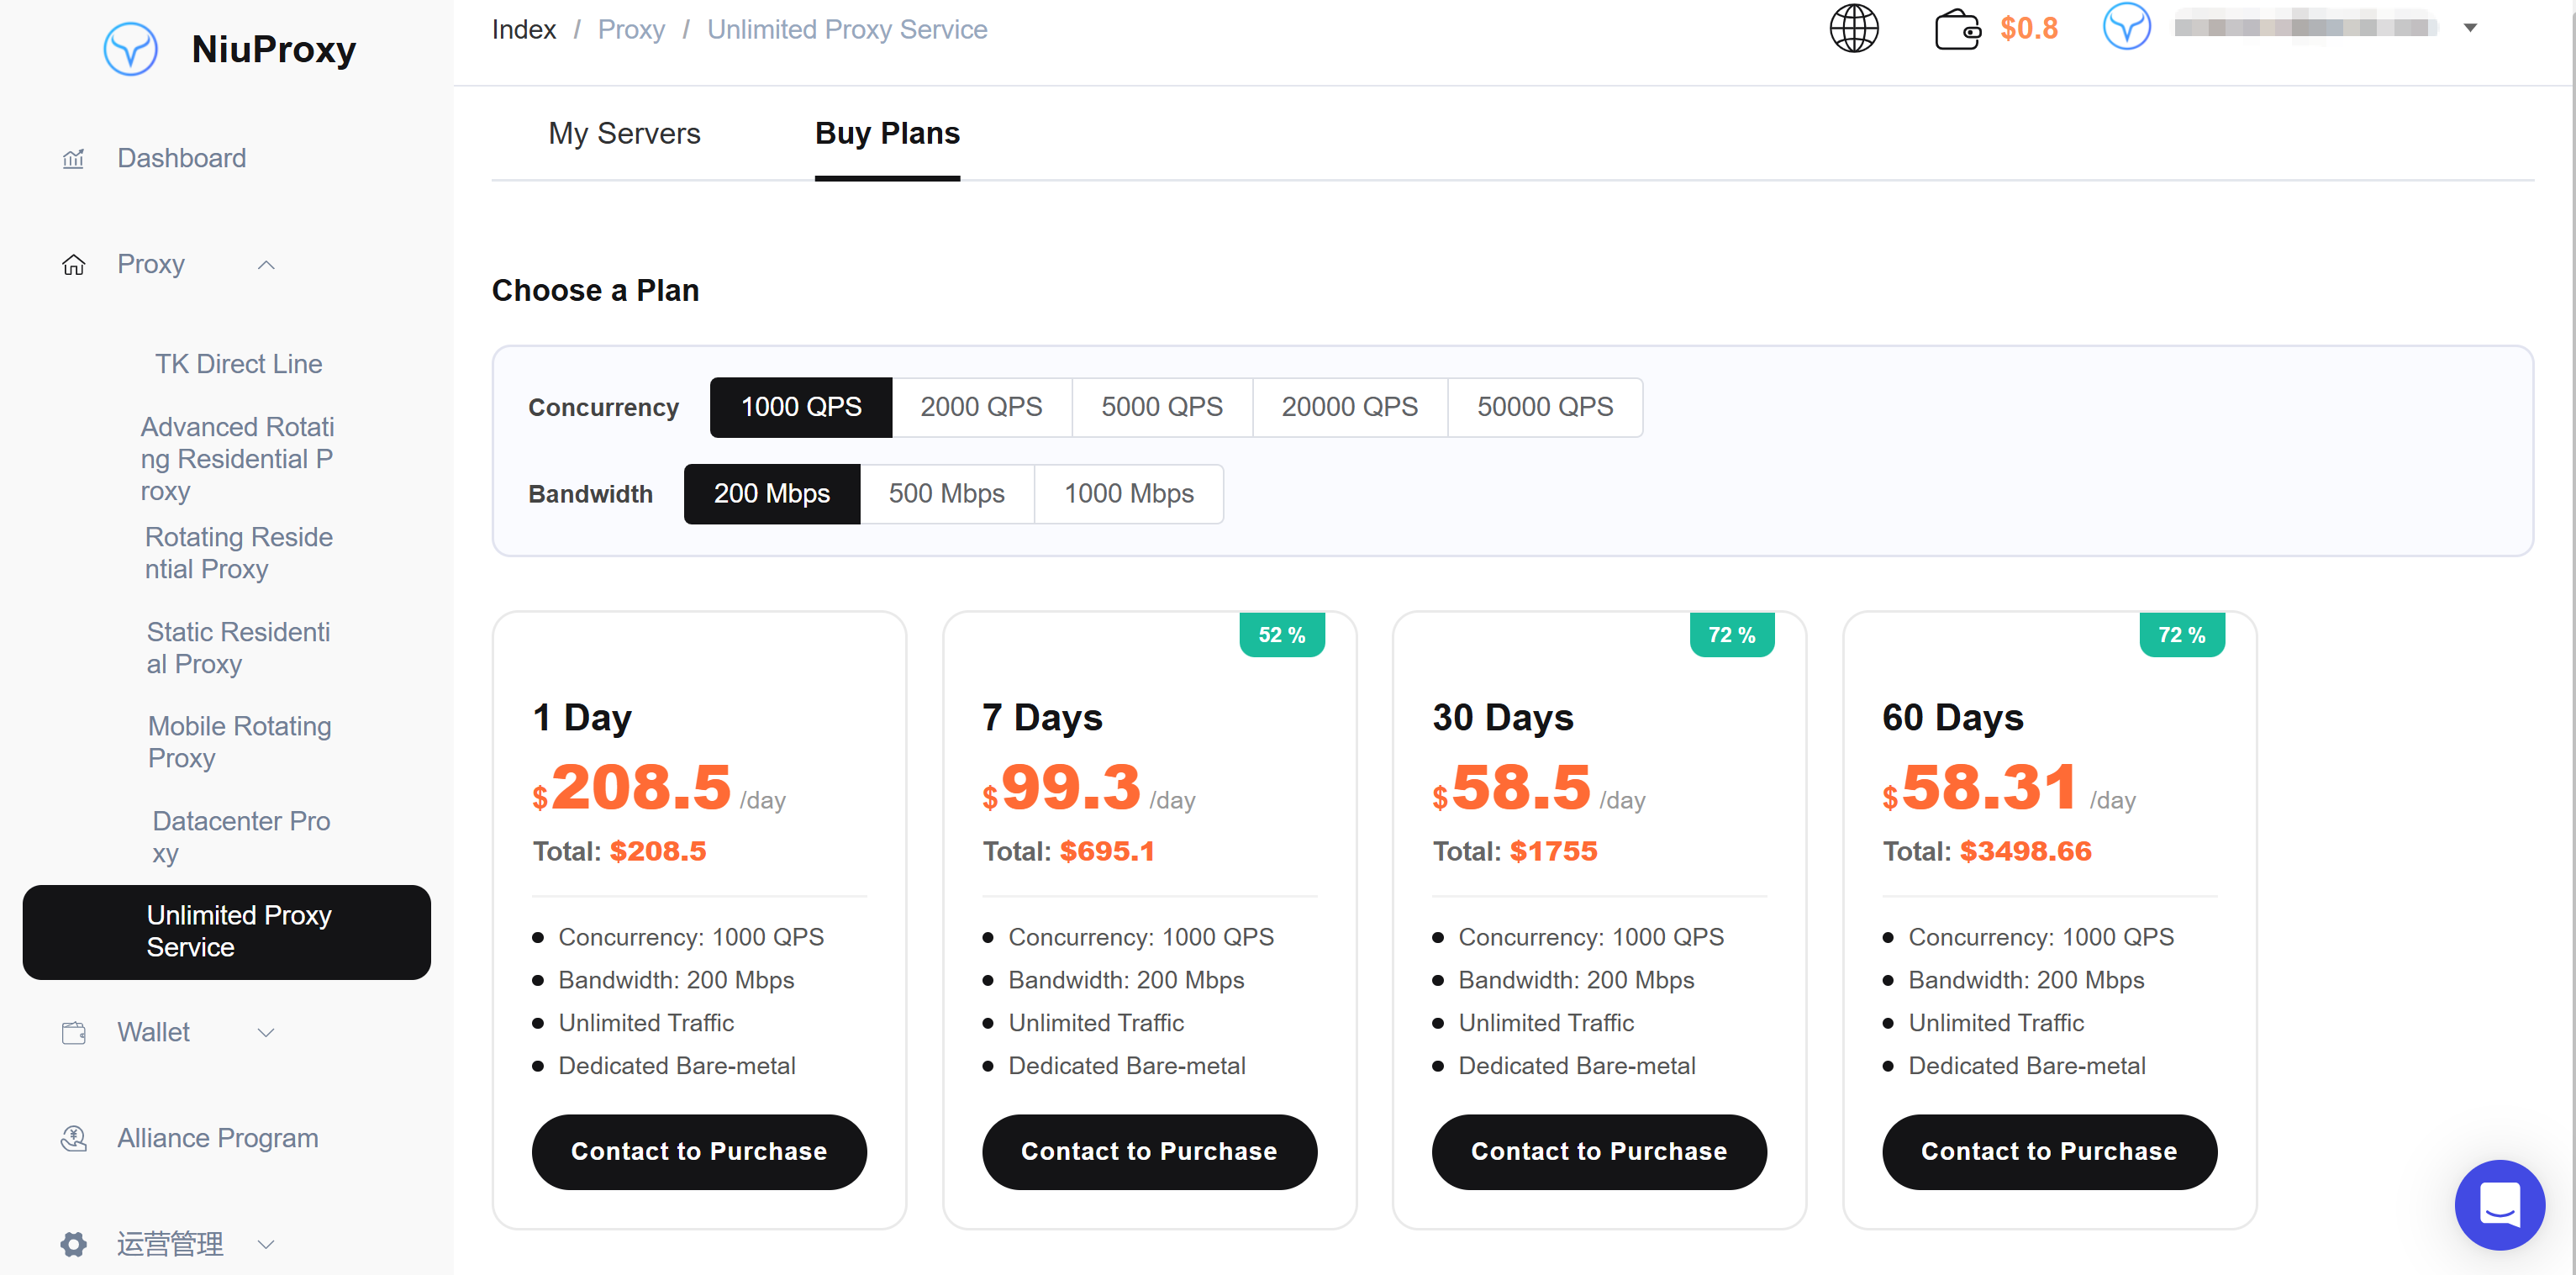The height and width of the screenshot is (1275, 2576).
Task: Choose 200 Mbps bandwidth
Action: pos(771,494)
